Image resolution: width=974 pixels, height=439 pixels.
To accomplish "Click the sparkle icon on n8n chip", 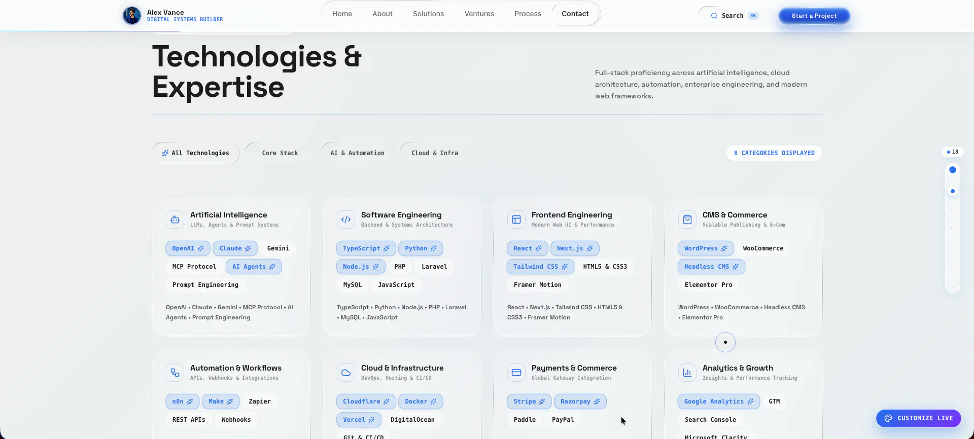I will [x=190, y=401].
